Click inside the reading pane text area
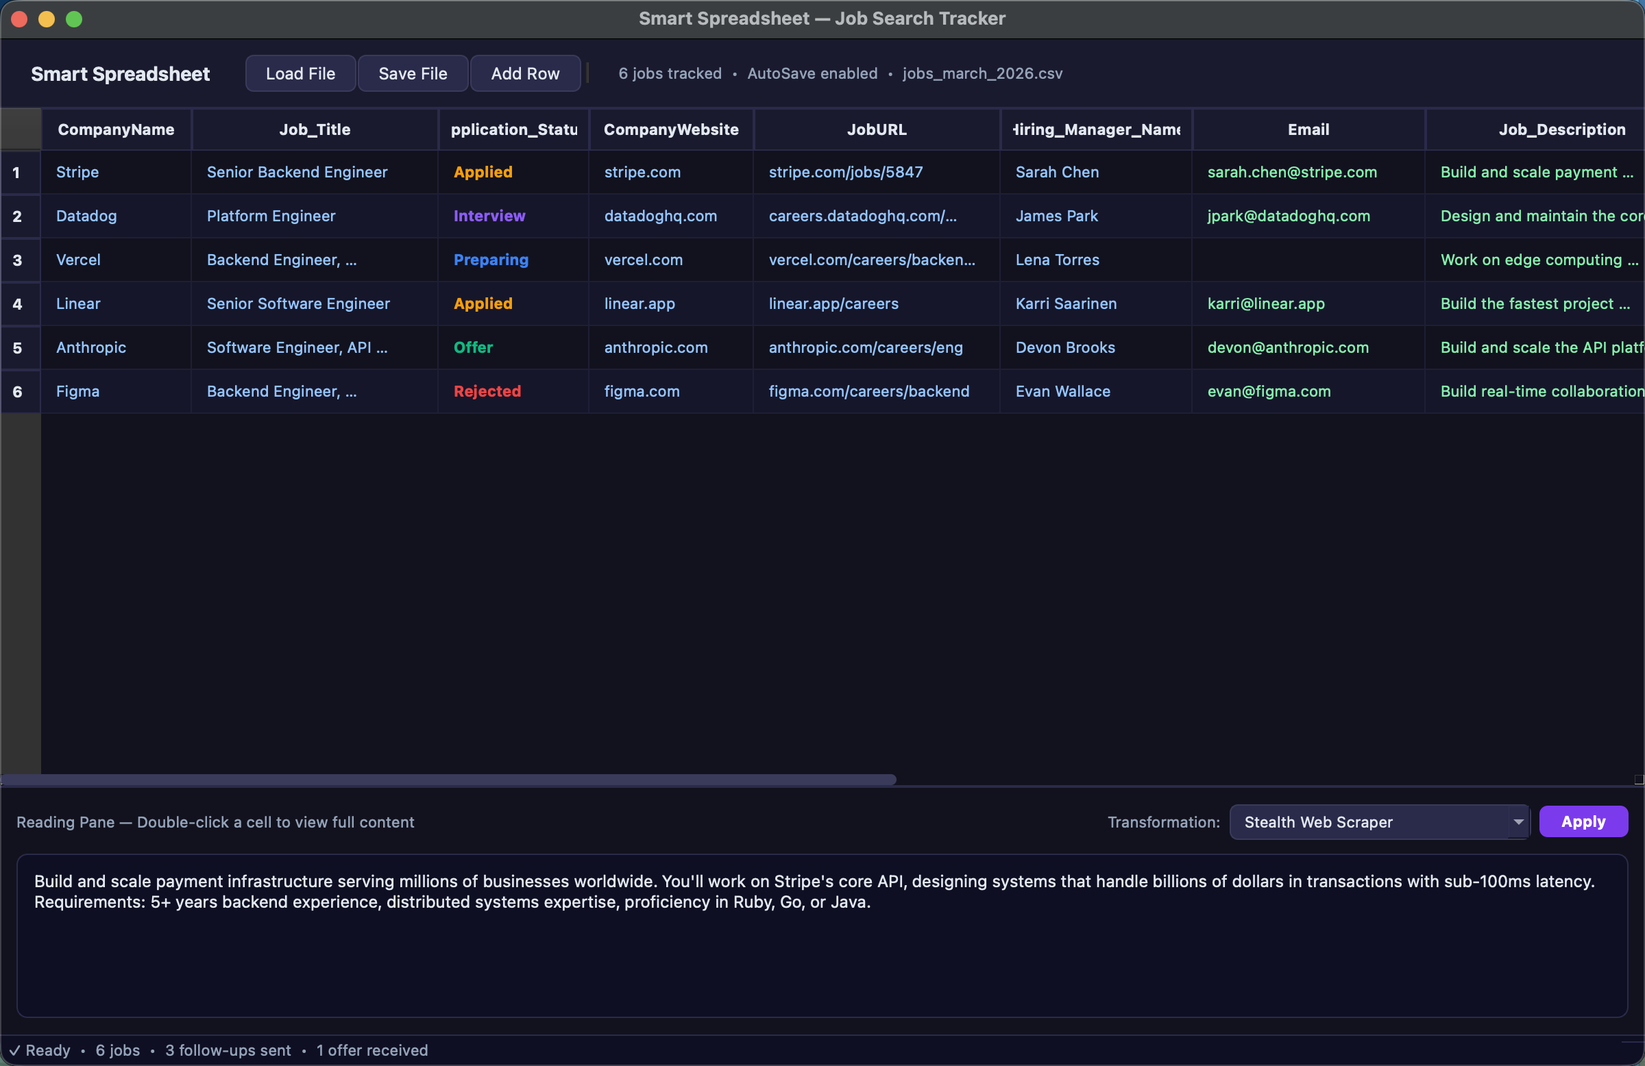 [822, 936]
